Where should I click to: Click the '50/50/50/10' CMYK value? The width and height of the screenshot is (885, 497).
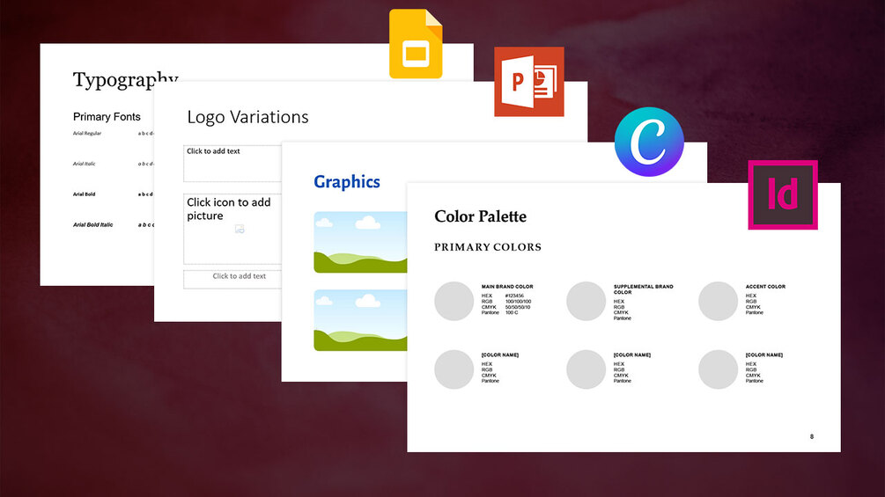(518, 307)
